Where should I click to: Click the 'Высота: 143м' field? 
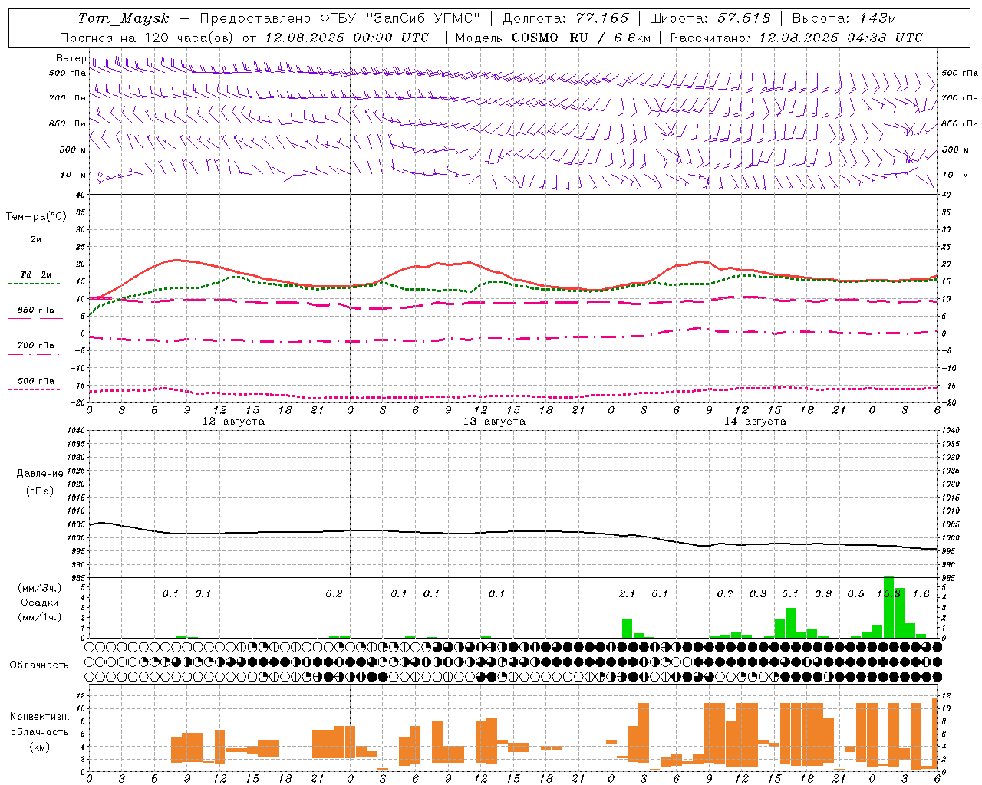pyautogui.click(x=845, y=18)
